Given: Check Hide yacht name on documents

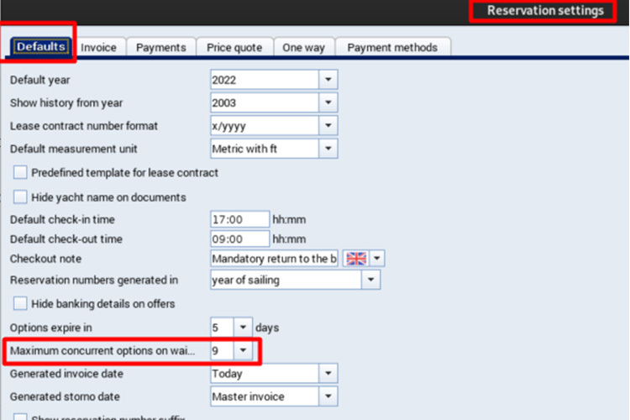Looking at the screenshot, I should (20, 197).
